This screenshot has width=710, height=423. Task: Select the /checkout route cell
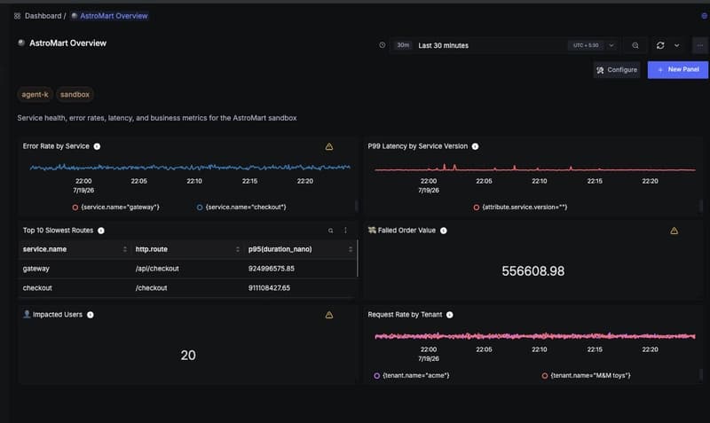point(151,287)
